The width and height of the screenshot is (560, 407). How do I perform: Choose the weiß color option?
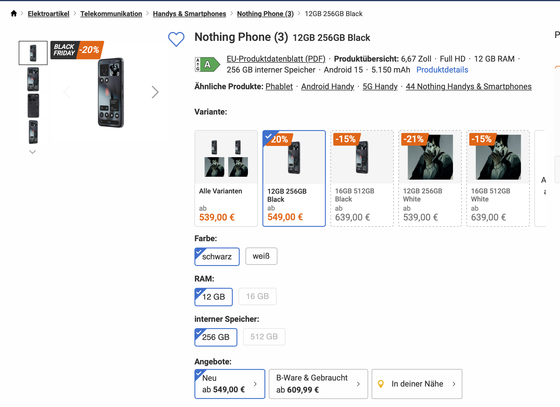pos(261,256)
